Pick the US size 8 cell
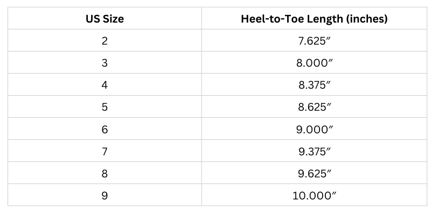Screen dimensions: 431x215 [x=105, y=173]
